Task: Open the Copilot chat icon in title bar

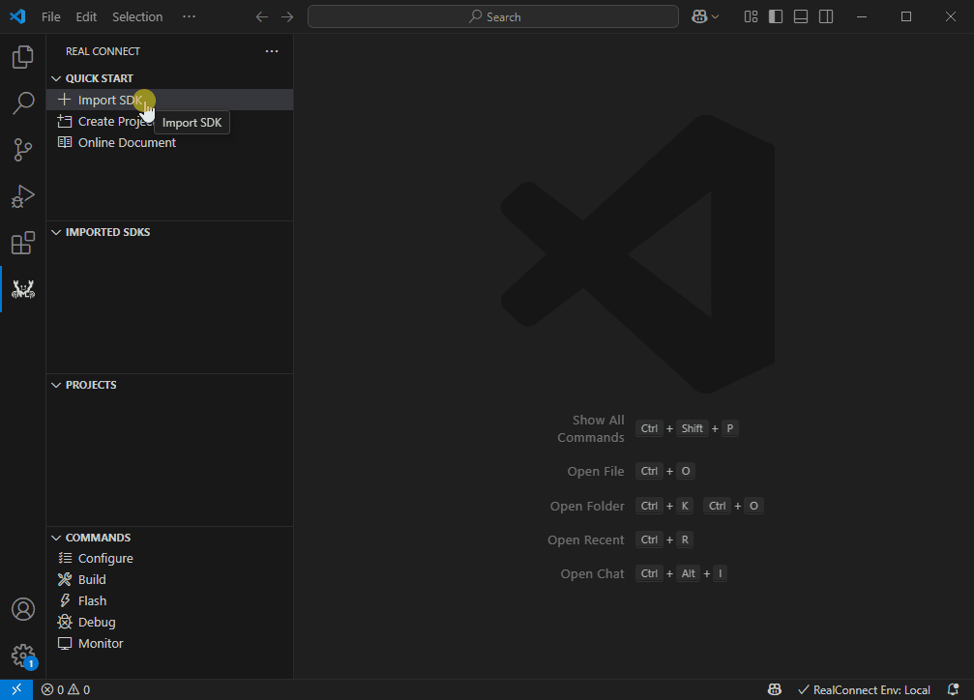Action: (x=699, y=16)
